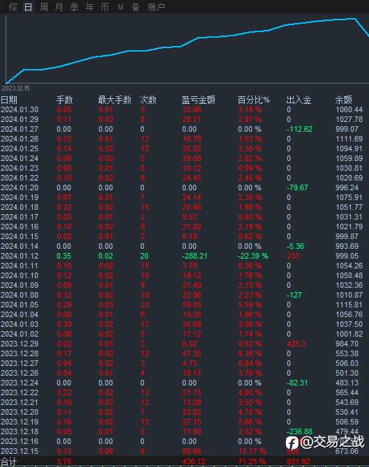369x467 pixels.
Task: Select the 2023.12.22 date row
Action: point(20,392)
